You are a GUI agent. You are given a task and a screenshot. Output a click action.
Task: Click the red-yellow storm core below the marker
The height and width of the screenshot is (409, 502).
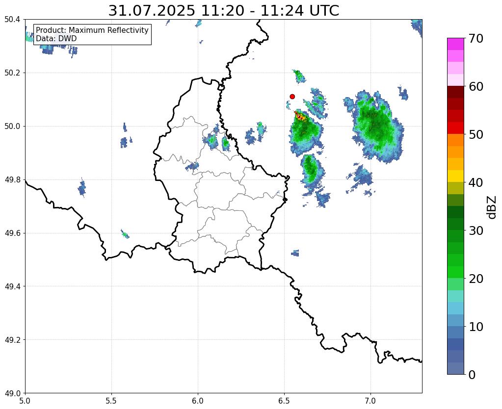300,117
